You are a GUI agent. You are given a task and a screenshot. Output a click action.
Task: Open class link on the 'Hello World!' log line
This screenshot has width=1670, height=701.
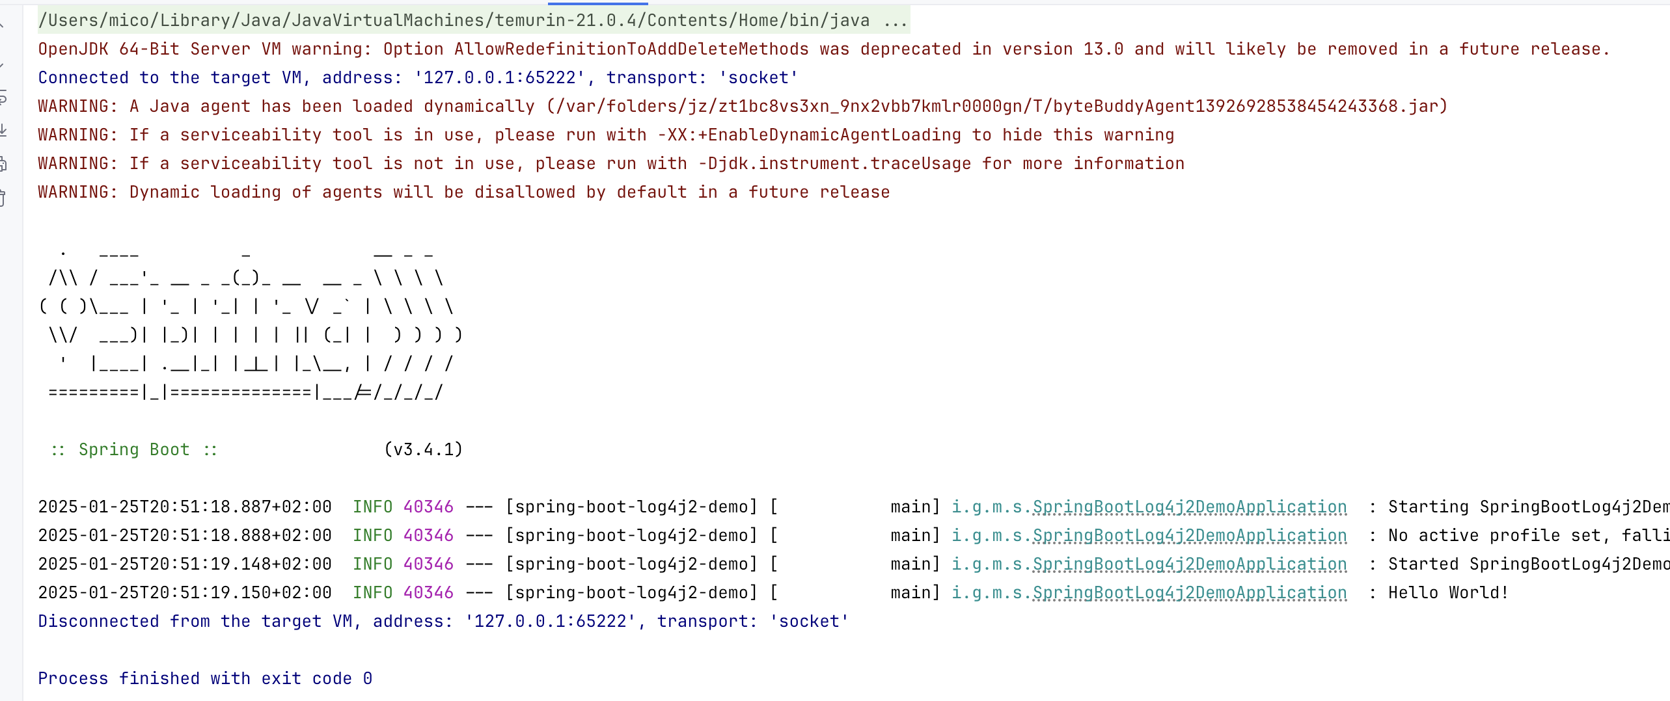tap(1189, 593)
